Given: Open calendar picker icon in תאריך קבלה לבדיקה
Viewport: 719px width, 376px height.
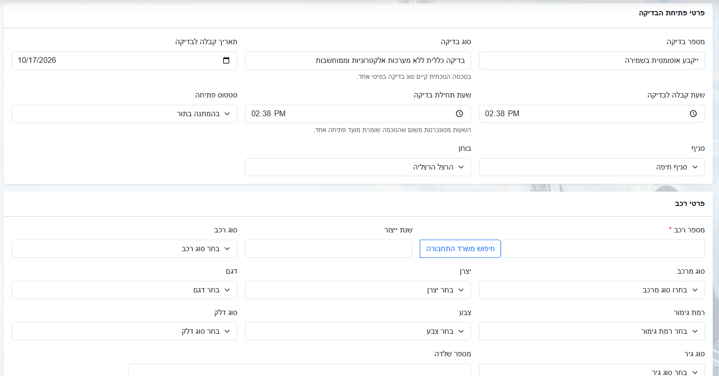Looking at the screenshot, I should click(x=226, y=61).
